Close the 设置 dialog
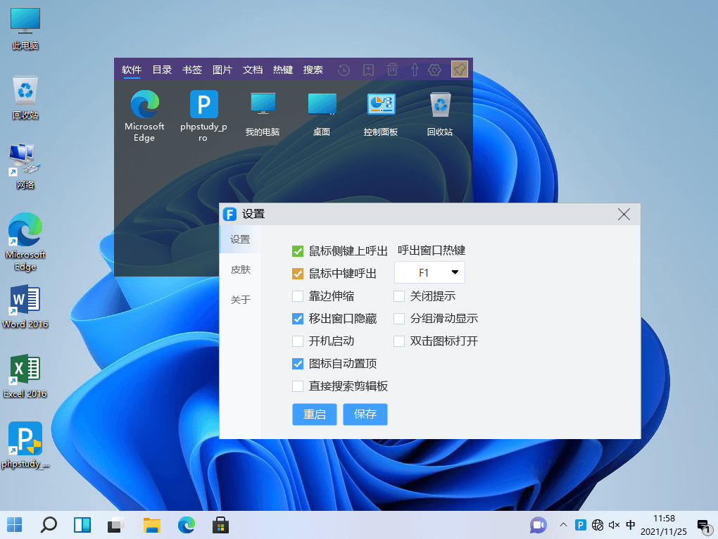This screenshot has width=718, height=539. 624,214
